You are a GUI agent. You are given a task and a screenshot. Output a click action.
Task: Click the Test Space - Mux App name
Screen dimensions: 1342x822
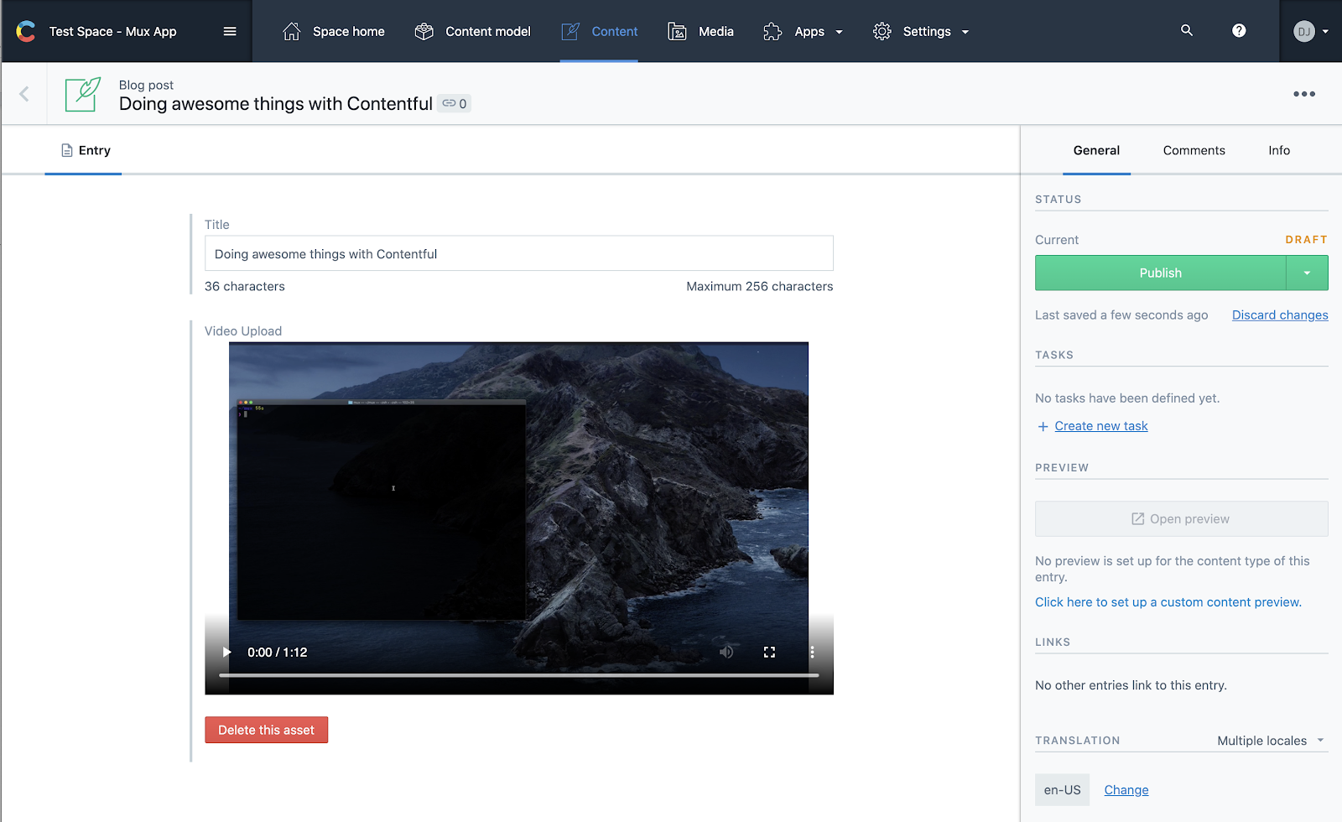113,31
